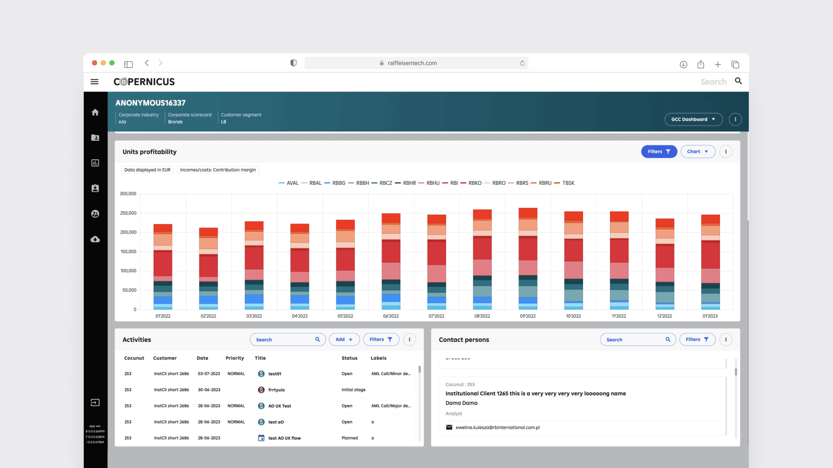Screen dimensions: 833x468
Task: Click the cloud download sidebar icon
Action: (95, 239)
